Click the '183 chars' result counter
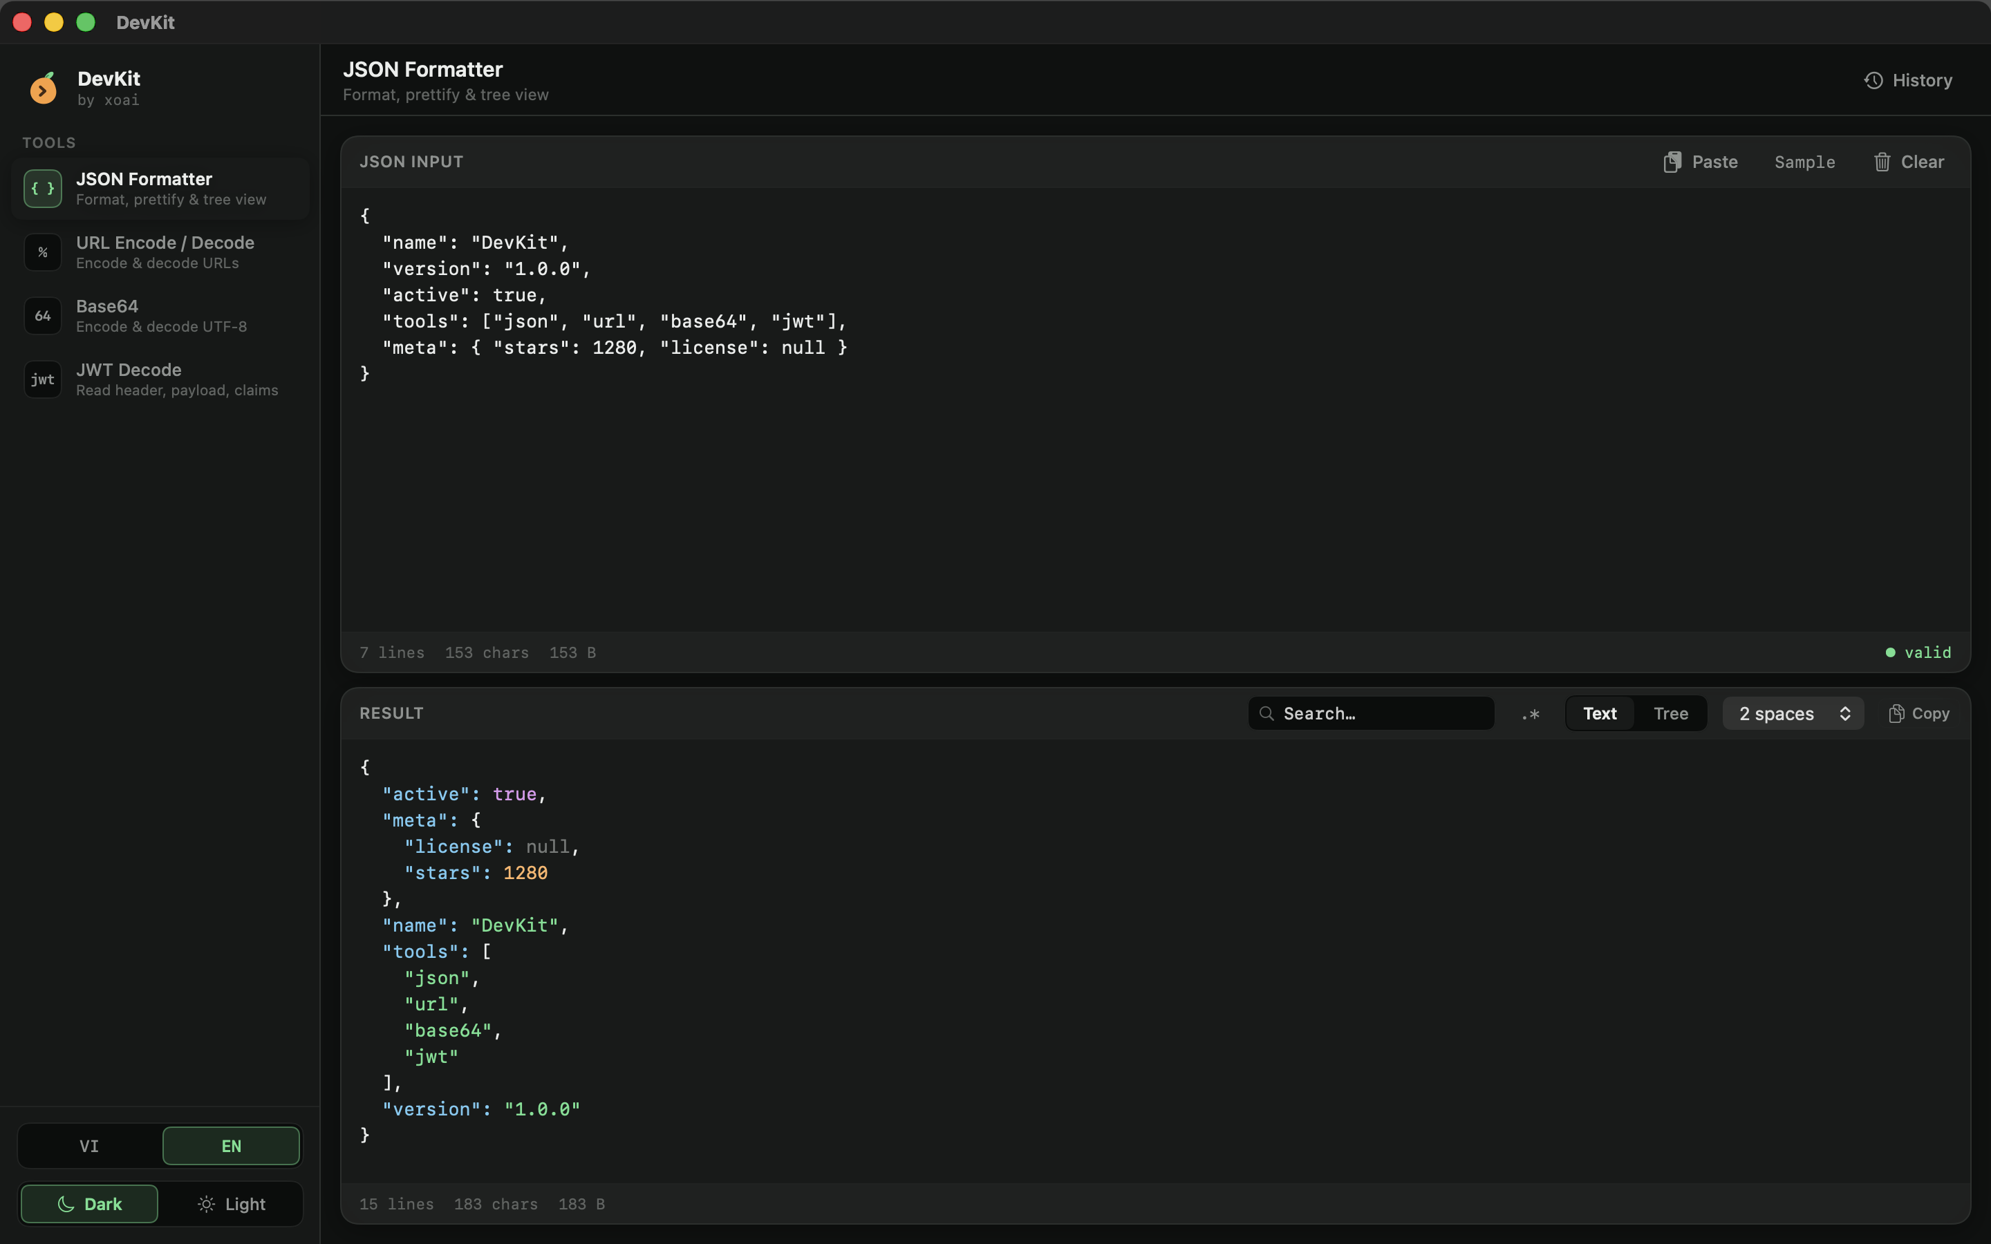1991x1244 pixels. click(496, 1204)
